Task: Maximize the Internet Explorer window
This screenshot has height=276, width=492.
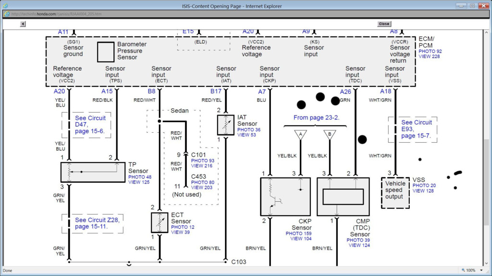Action: click(x=472, y=6)
